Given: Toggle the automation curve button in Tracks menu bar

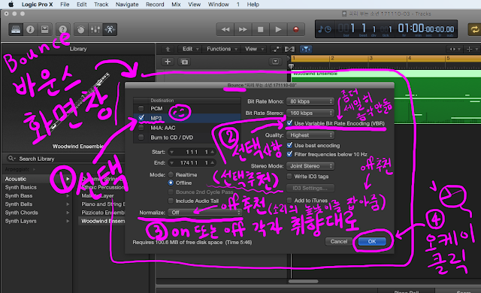Looking at the screenshot, I should click(x=276, y=49).
